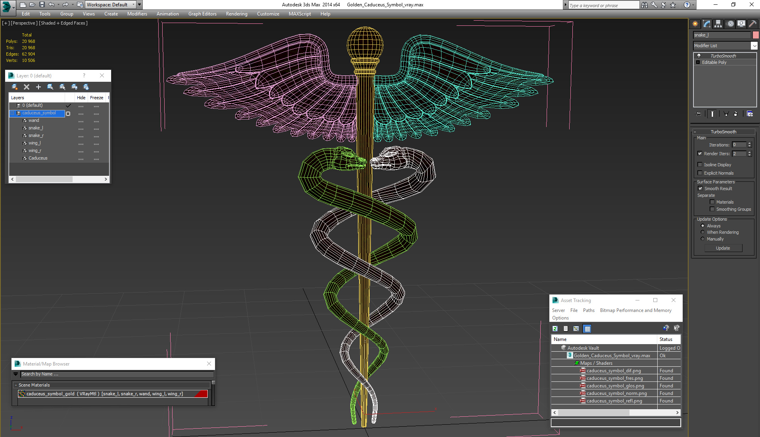
Task: Click the Freeze column header in Layer dialog
Action: [x=96, y=98]
